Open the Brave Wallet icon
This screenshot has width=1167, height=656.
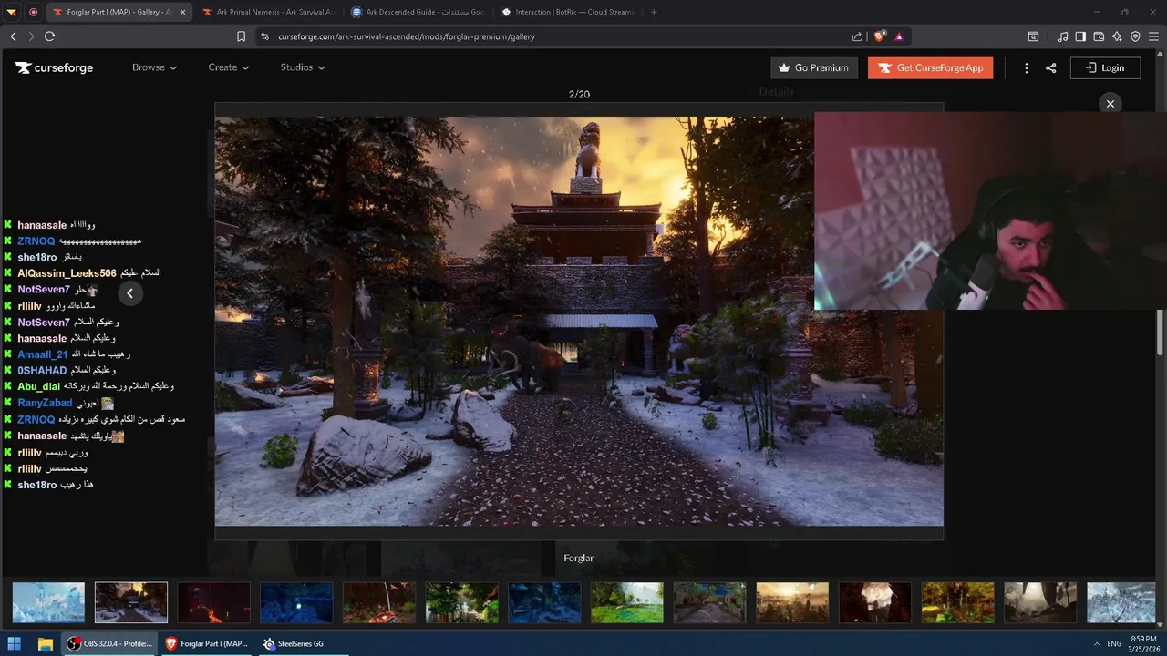(x=1099, y=36)
